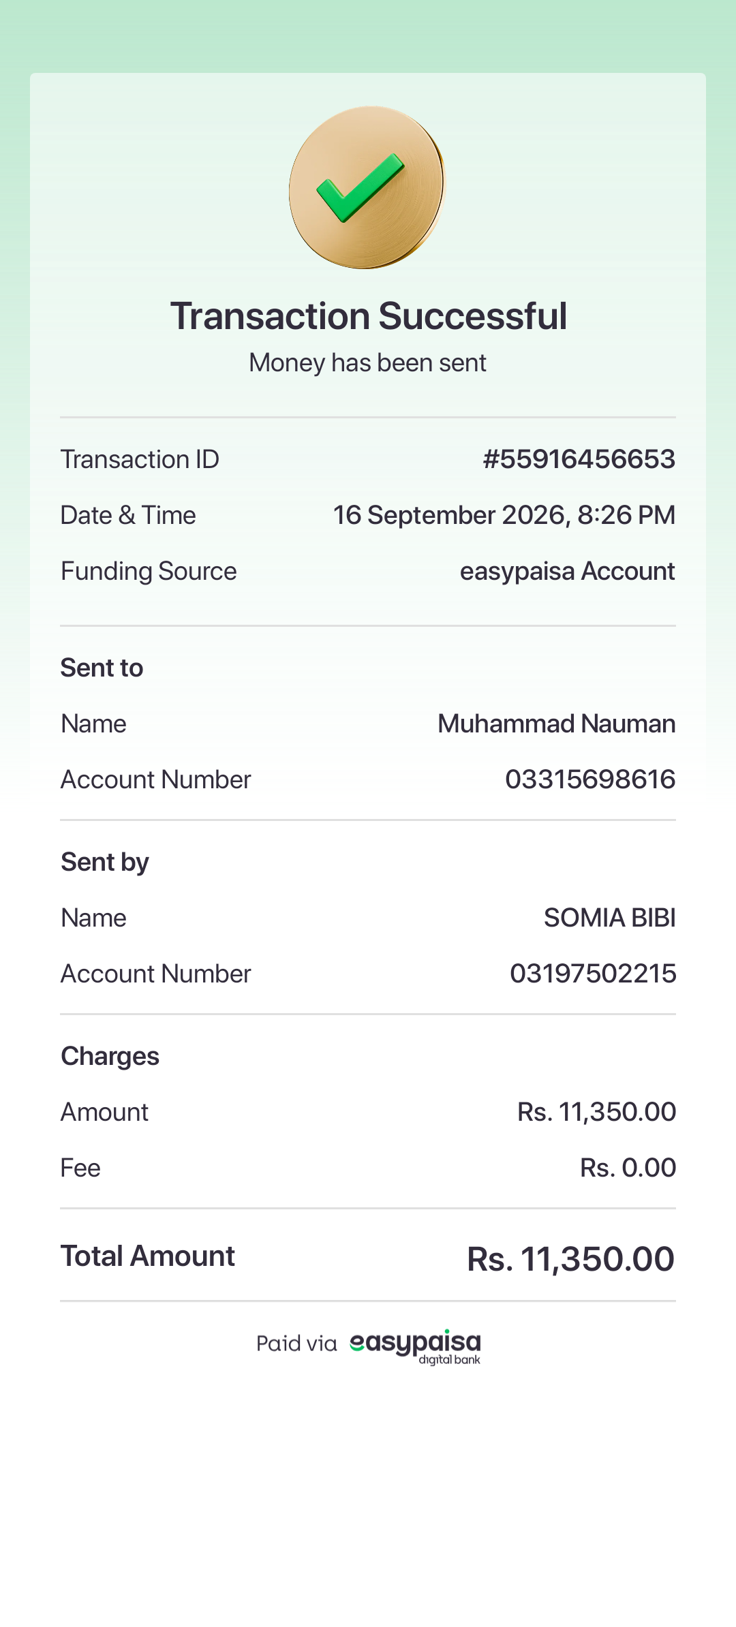The image size is (736, 1627).
Task: Click the Amount value Rs. 11,350.00
Action: pyautogui.click(x=596, y=1112)
